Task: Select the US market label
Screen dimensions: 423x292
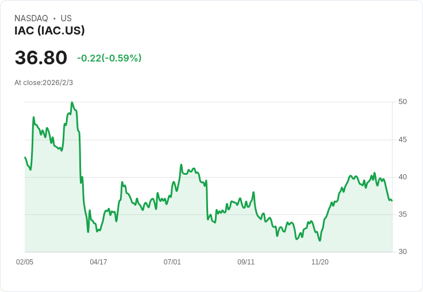Action: click(66, 18)
